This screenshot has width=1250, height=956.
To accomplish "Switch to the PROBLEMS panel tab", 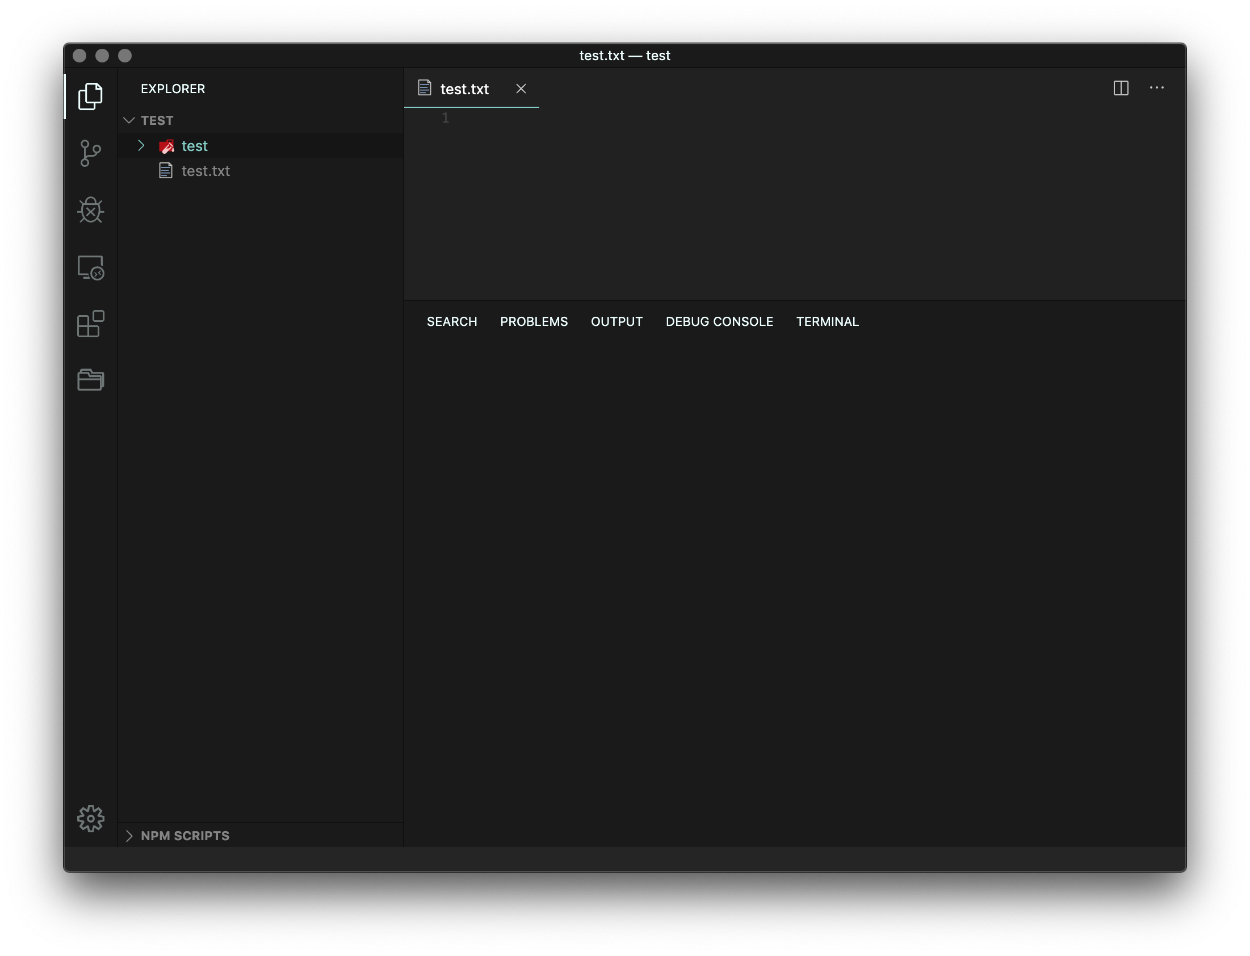I will 534,321.
